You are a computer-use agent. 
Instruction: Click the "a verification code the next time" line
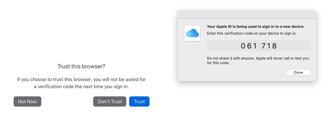tap(81, 87)
